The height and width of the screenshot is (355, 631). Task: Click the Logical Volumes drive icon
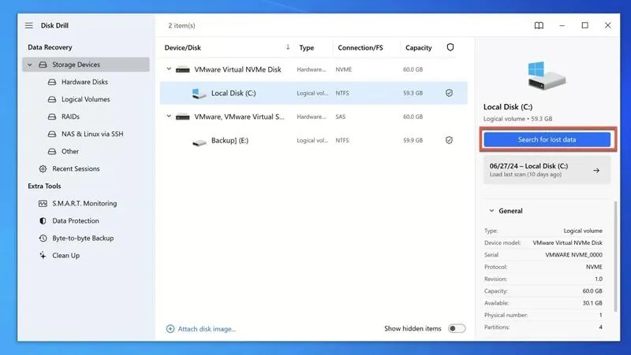coord(52,99)
